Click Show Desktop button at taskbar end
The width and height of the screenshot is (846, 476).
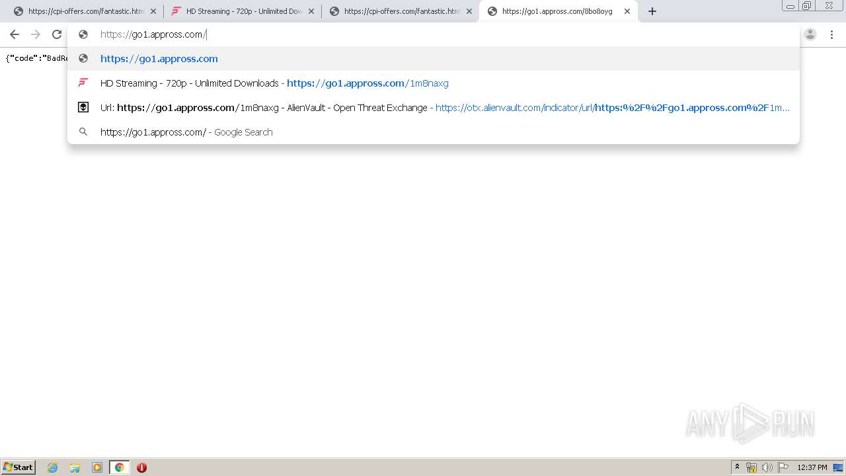pos(839,467)
